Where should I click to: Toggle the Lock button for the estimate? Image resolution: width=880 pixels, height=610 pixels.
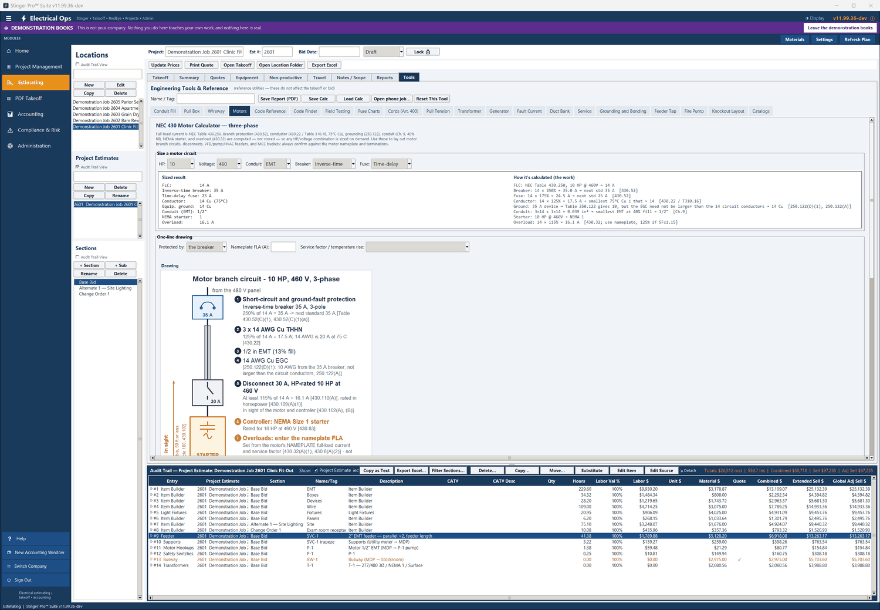[x=422, y=52]
